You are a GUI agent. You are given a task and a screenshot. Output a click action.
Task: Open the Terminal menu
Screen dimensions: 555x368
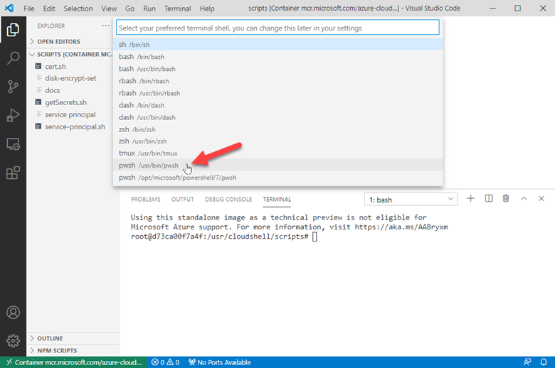point(178,9)
